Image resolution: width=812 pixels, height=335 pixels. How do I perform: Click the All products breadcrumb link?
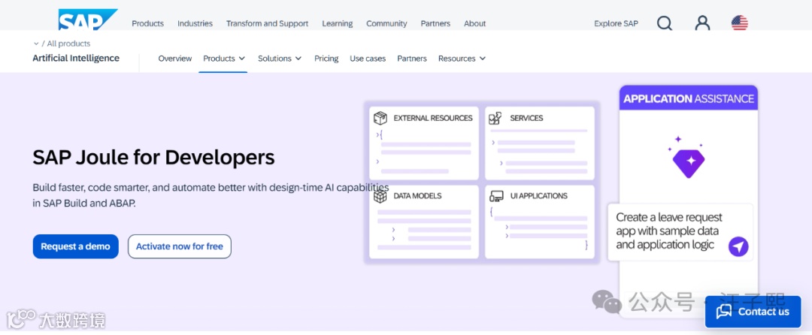tap(68, 44)
